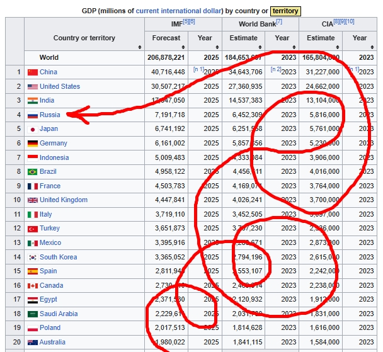The height and width of the screenshot is (352, 383).
Task: Open the Japan country link
Action: [x=49, y=128]
